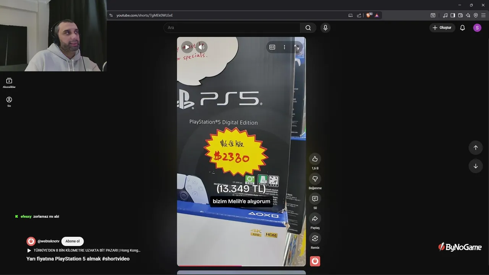489x275 pixels.
Task: Open Brave Rewards triangle icon
Action: point(377,15)
